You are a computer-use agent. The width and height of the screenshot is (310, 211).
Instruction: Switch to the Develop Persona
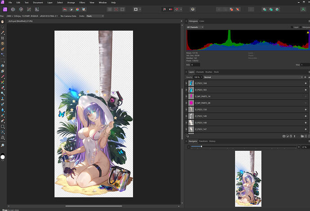pos(21,9)
